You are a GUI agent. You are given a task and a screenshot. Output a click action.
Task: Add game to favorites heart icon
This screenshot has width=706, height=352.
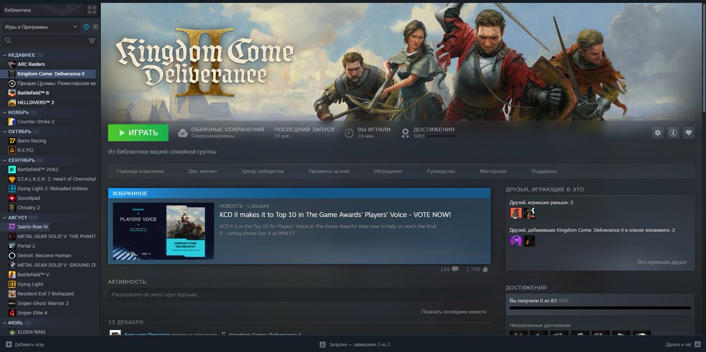click(x=688, y=132)
